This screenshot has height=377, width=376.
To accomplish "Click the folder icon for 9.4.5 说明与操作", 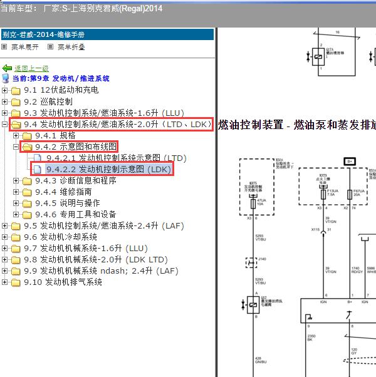I will point(27,204).
